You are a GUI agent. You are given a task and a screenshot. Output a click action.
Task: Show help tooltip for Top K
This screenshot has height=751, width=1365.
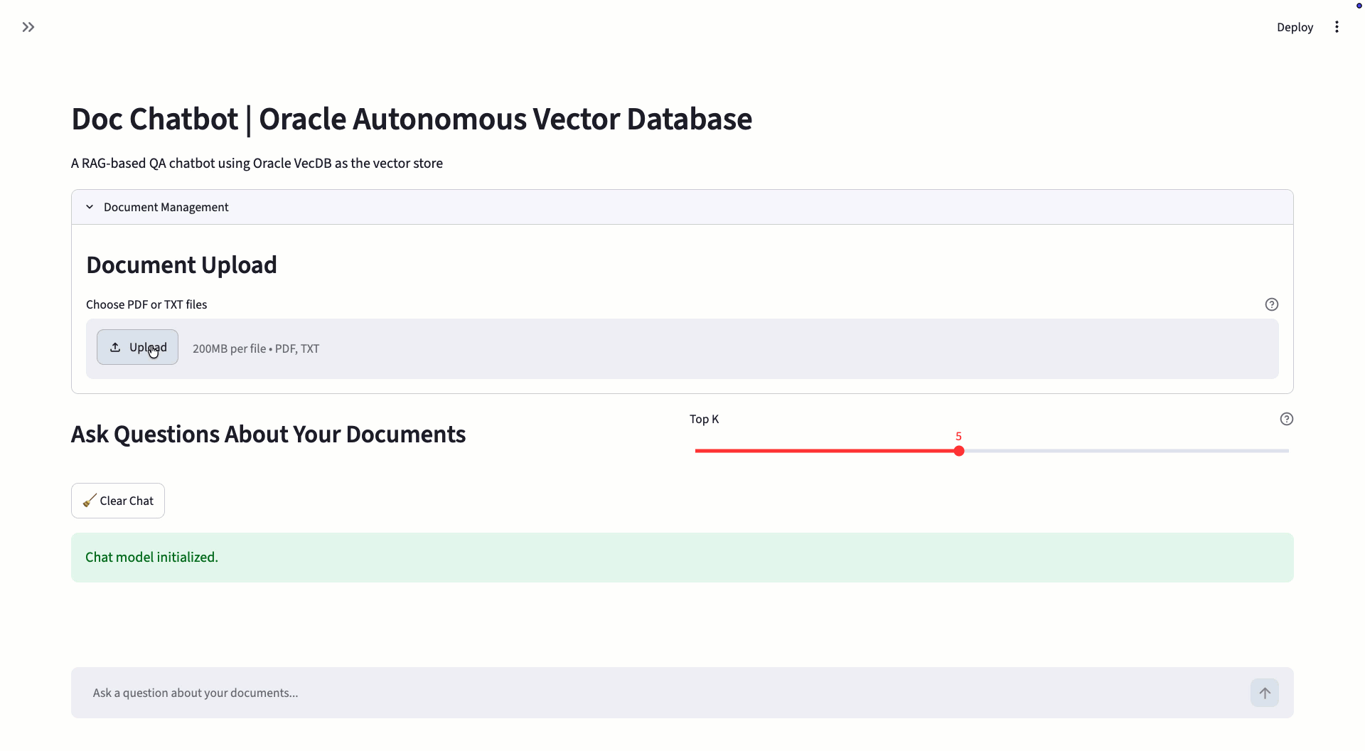pos(1286,419)
